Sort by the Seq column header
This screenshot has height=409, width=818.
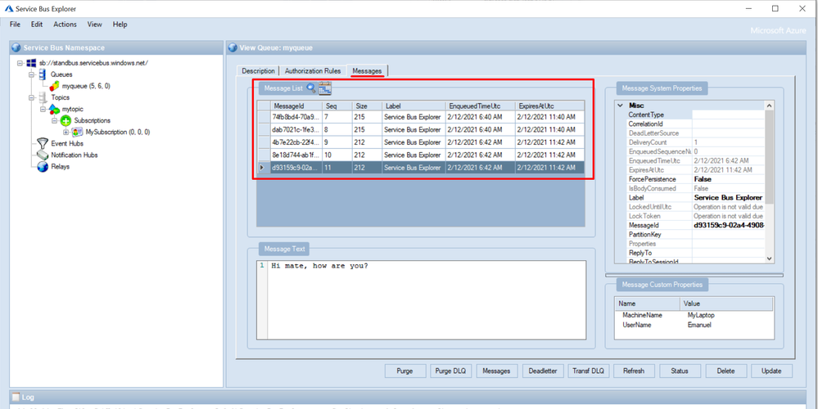click(x=337, y=106)
